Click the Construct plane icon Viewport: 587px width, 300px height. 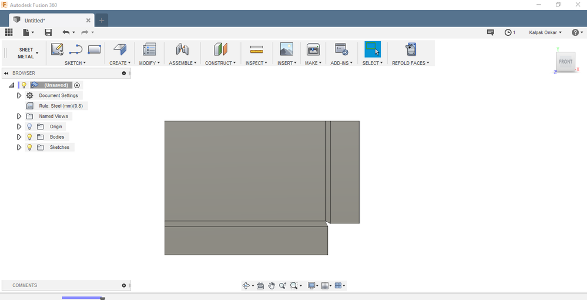(220, 49)
